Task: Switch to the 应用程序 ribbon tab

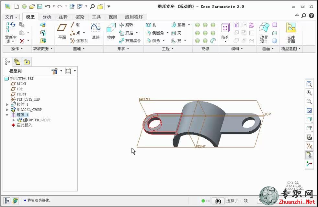Action: 134,17
